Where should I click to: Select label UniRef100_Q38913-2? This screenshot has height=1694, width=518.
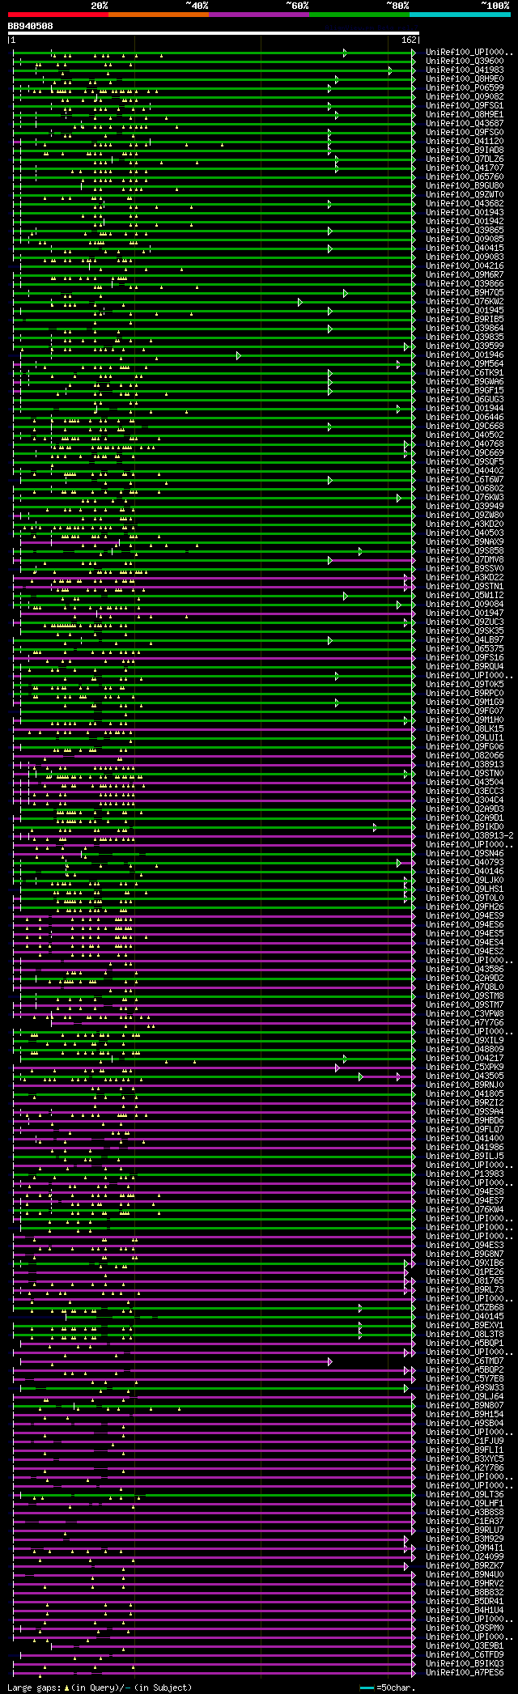coord(469,835)
